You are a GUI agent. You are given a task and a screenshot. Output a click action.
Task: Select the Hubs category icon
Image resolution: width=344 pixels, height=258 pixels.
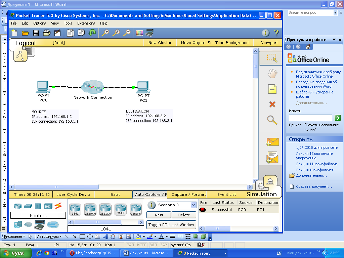38,206
